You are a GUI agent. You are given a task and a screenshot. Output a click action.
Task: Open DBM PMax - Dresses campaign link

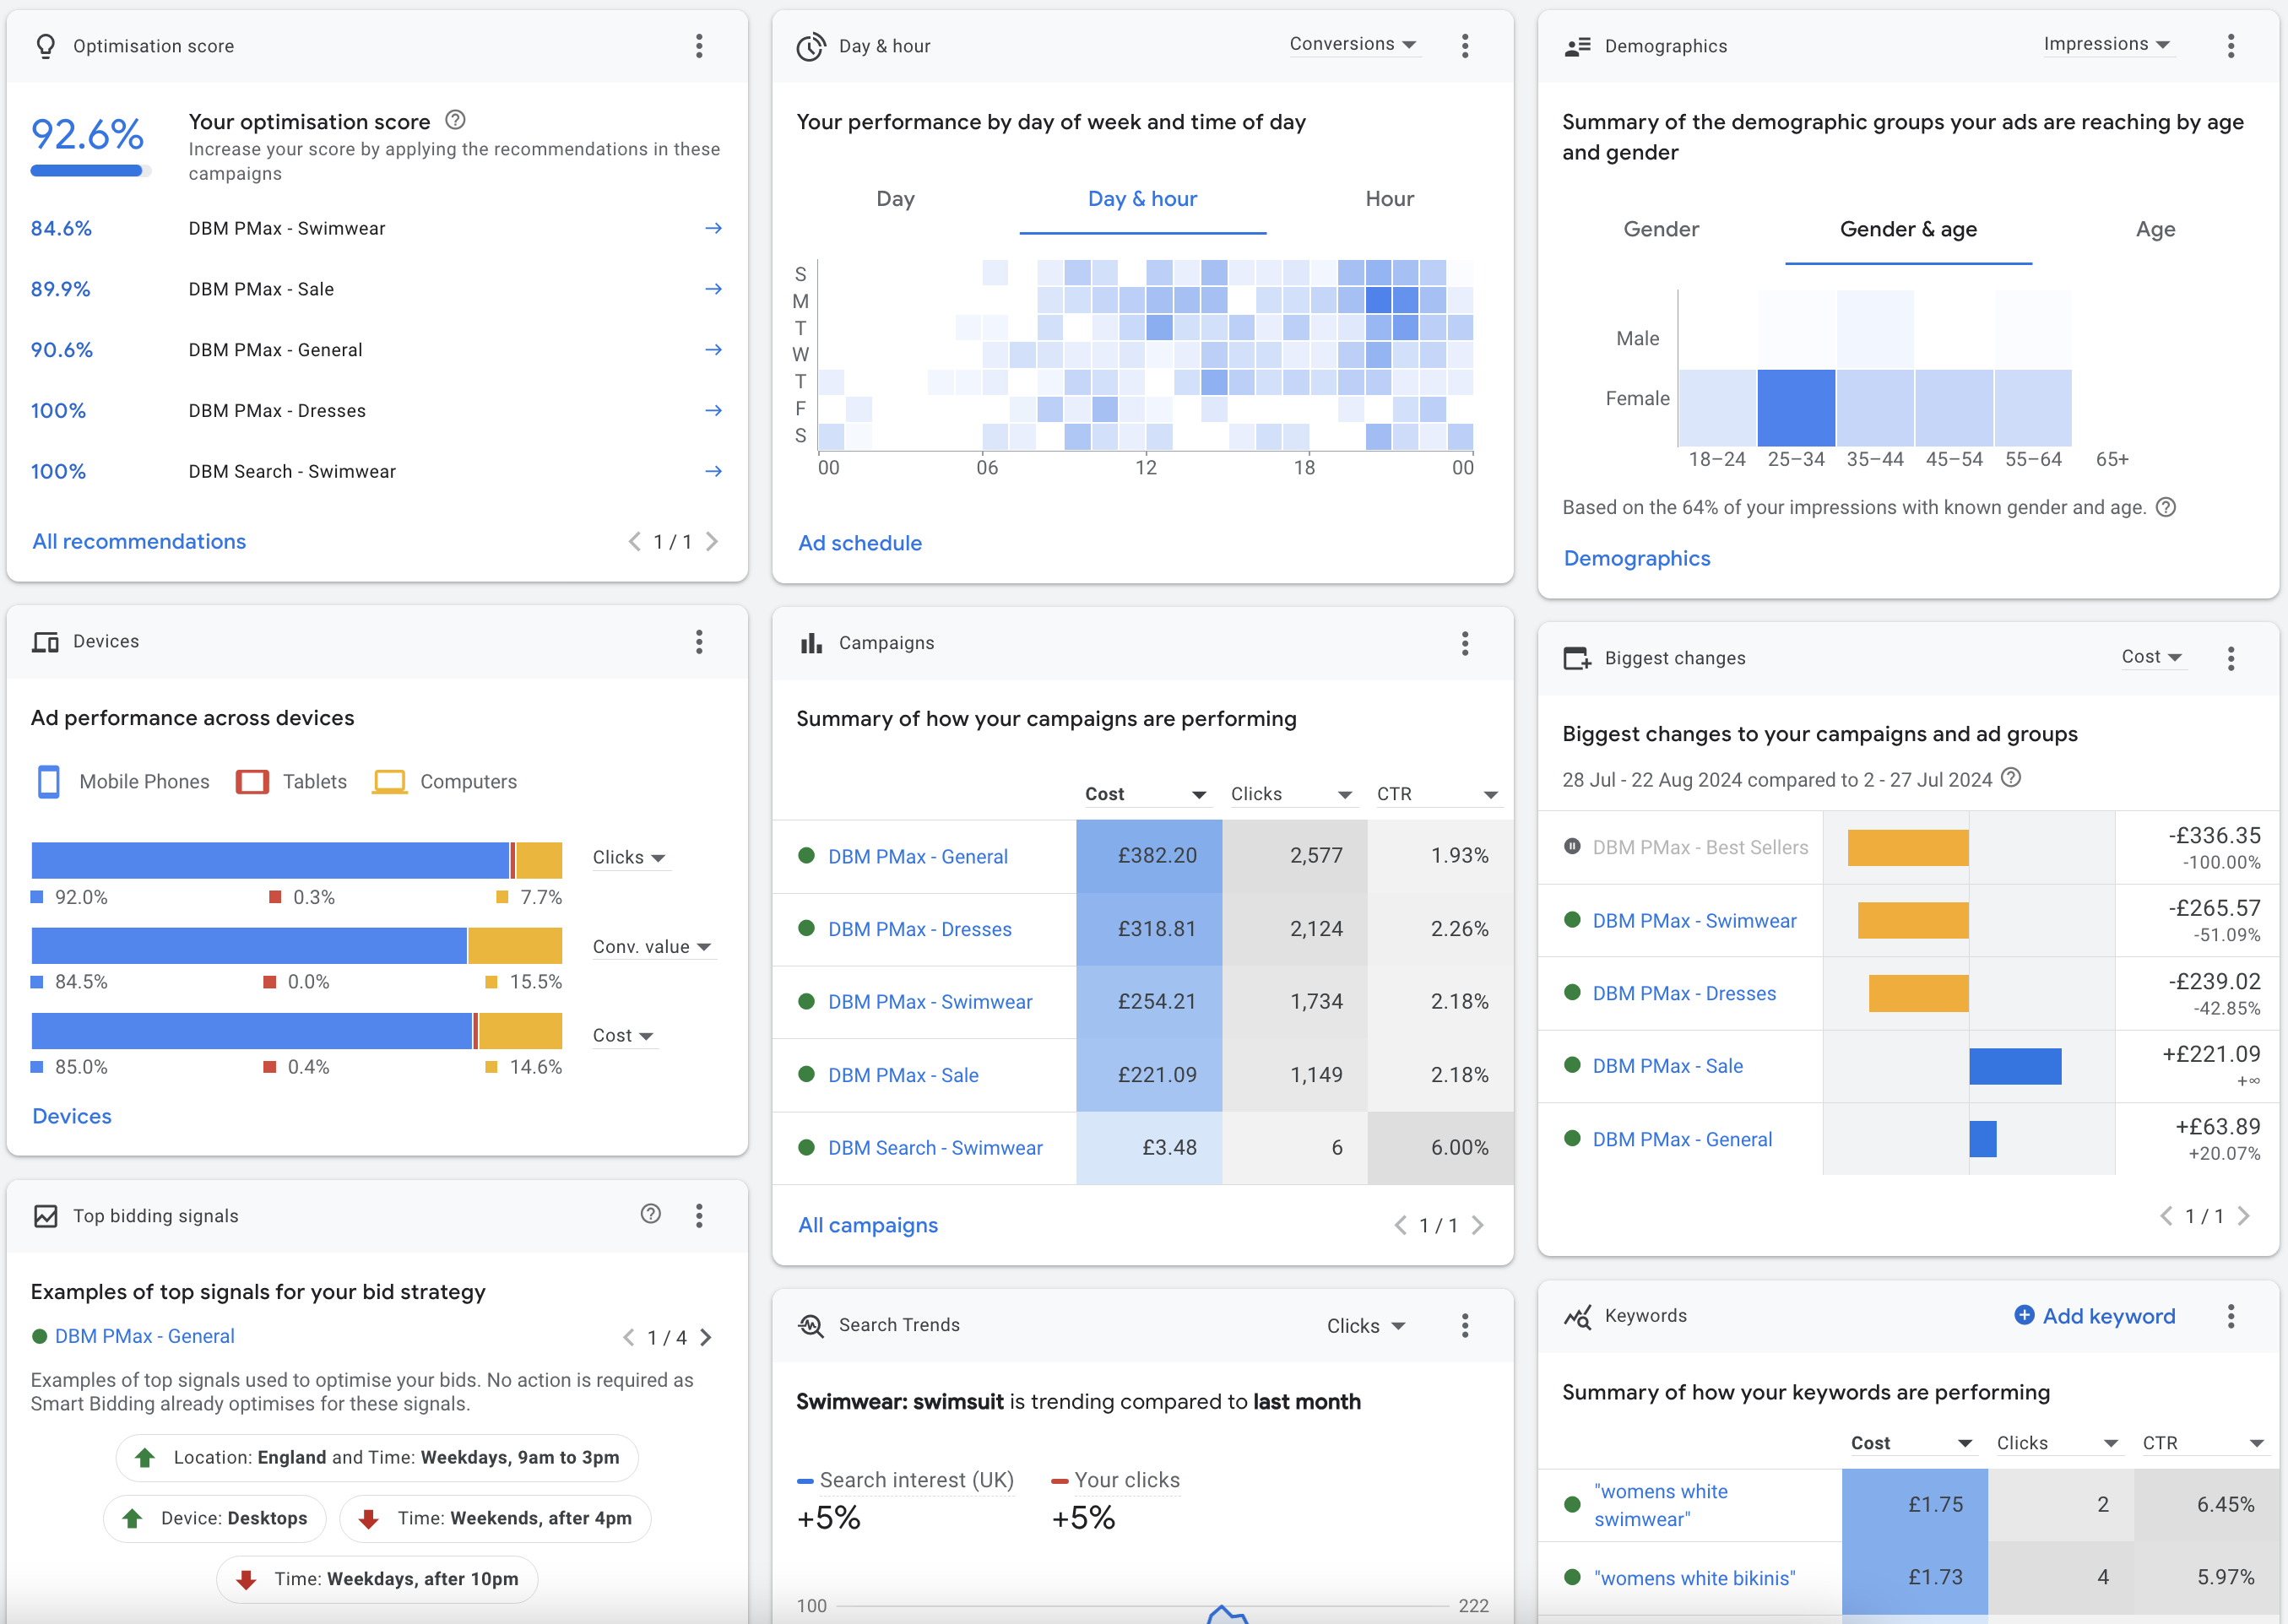919,929
